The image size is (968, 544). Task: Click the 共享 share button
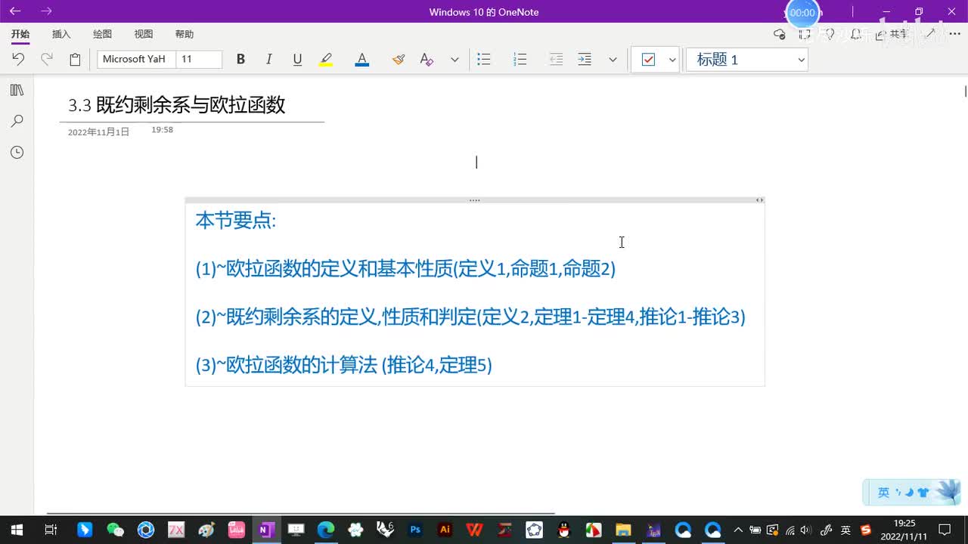892,34
